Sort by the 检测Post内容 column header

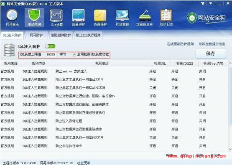(213, 63)
